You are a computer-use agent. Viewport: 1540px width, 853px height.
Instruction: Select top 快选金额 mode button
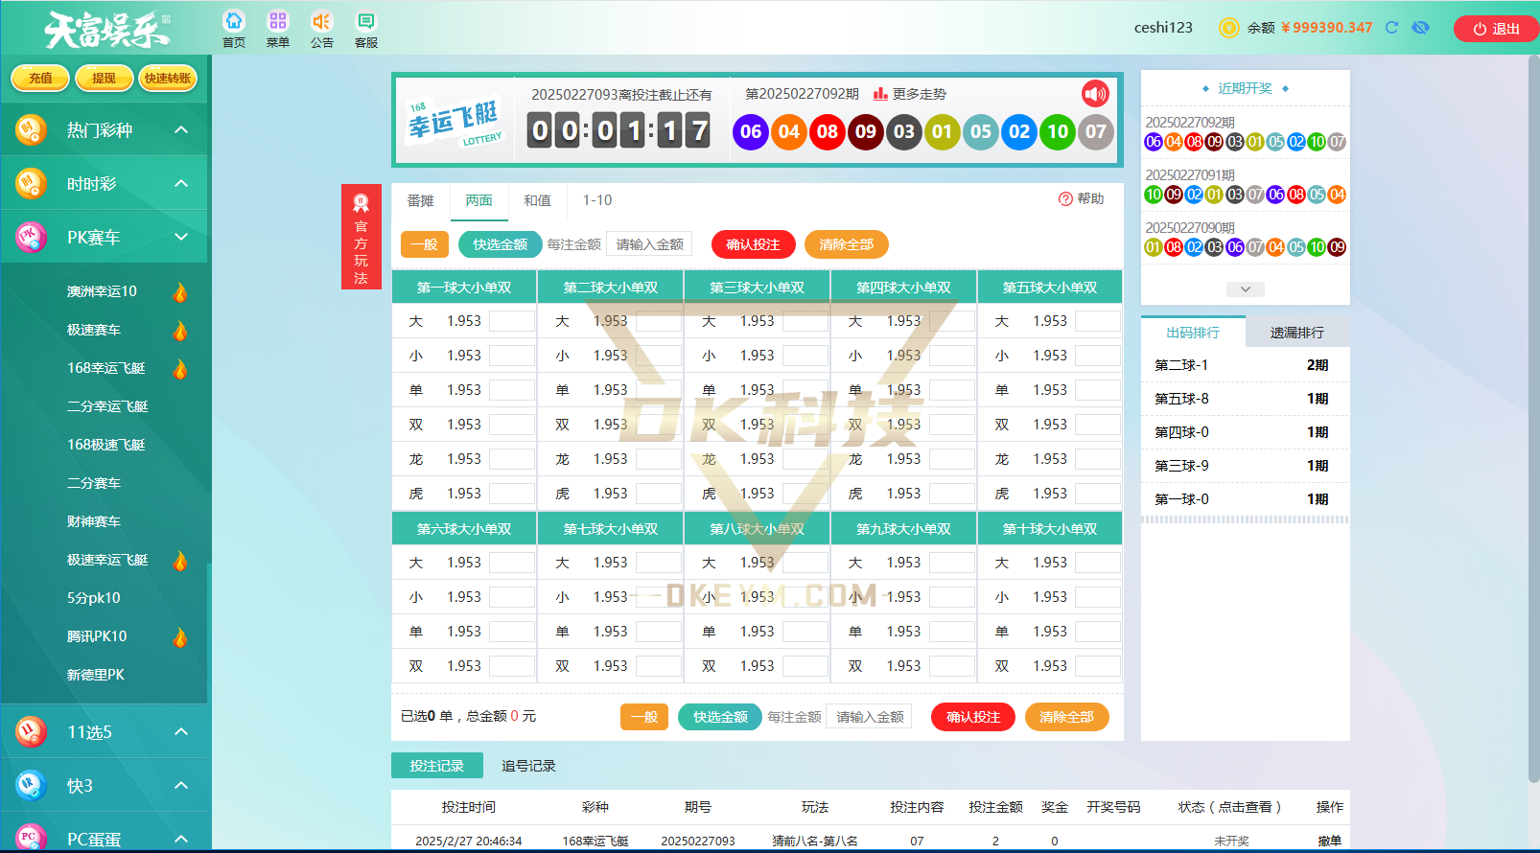[500, 244]
